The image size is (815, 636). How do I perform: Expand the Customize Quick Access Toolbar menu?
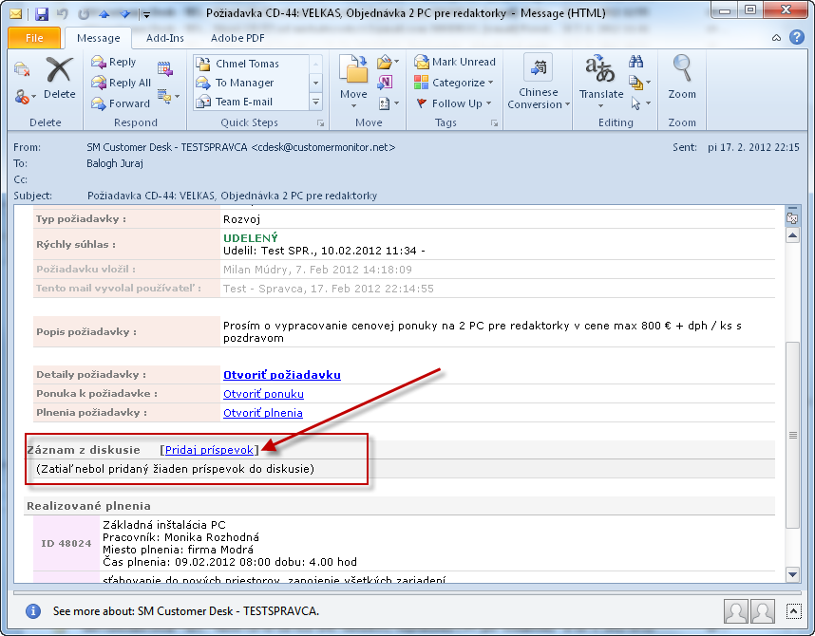(x=146, y=14)
